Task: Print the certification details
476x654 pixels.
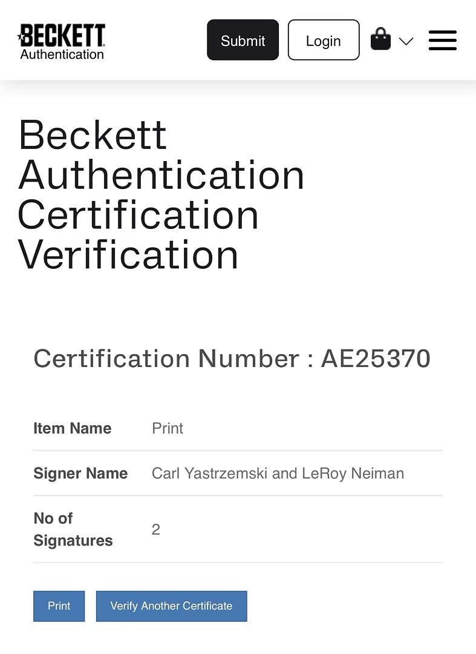Action: 59,606
